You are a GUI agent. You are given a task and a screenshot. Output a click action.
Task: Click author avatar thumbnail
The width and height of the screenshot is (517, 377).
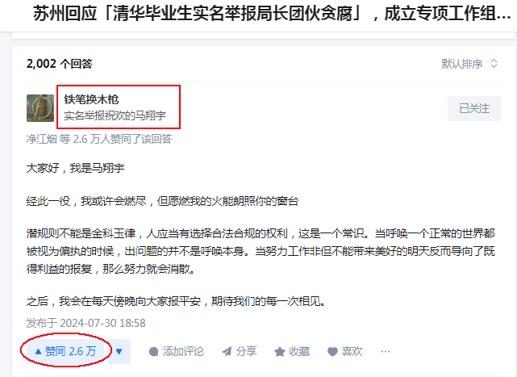tap(40, 108)
